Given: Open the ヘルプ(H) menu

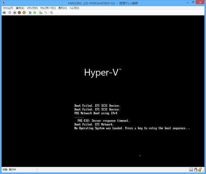Looking at the screenshot, I should 74,8.
